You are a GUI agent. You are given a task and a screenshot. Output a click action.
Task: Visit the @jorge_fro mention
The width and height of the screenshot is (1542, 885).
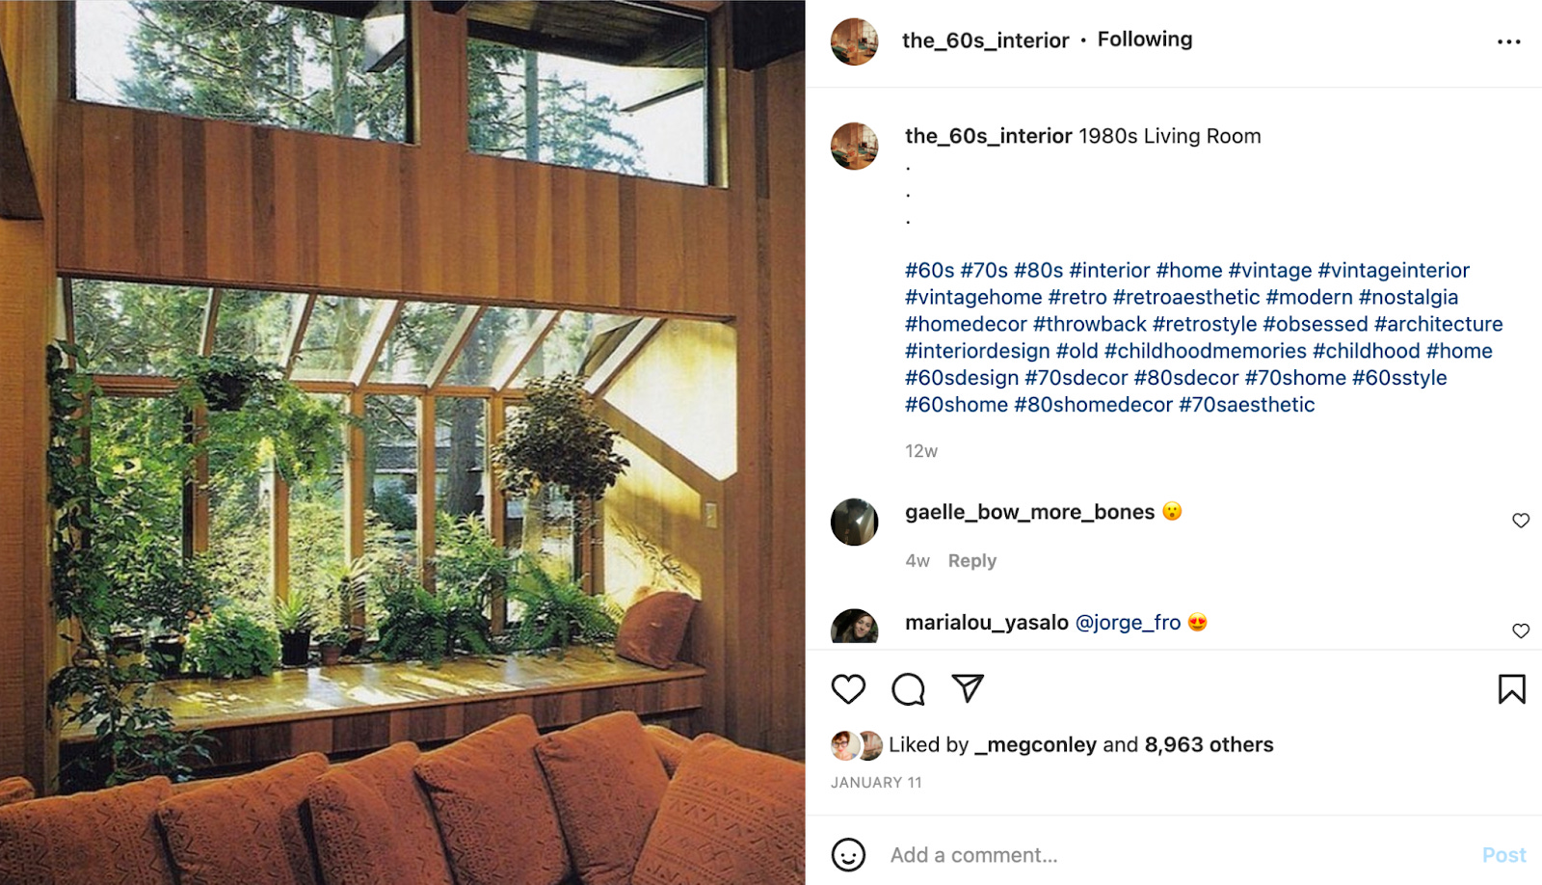coord(1128,623)
